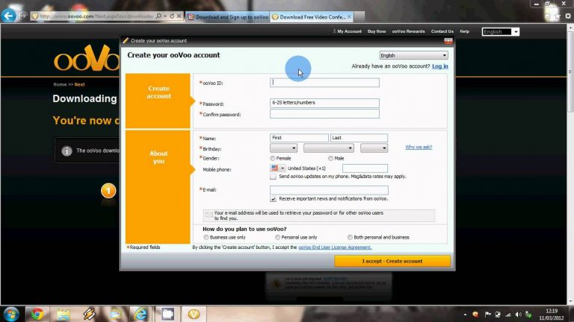
Task: Close the Create your ooVoo account dialog
Action: [448, 41]
